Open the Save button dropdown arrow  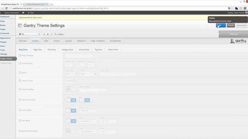pos(224,25)
